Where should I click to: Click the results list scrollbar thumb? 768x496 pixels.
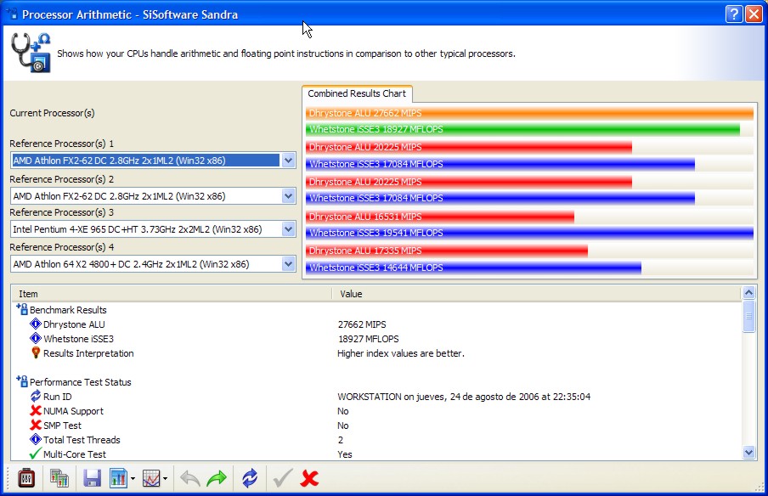[x=749, y=316]
